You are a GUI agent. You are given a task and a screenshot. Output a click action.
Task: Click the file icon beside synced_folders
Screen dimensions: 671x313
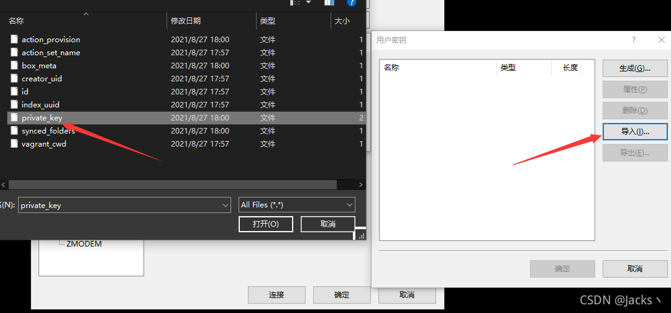click(x=14, y=131)
